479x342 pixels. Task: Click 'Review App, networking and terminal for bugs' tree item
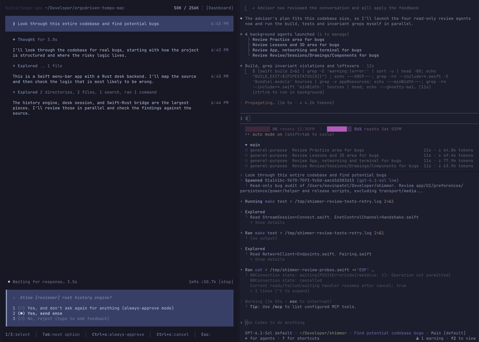tap(307, 50)
